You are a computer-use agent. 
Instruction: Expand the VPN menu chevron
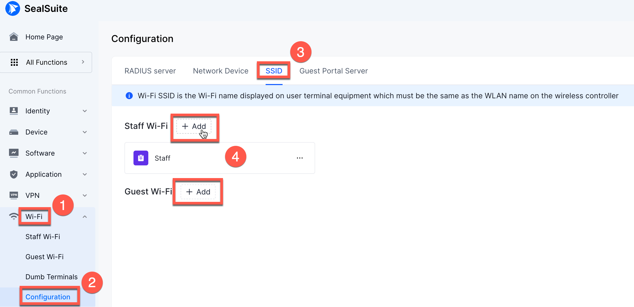pos(85,196)
